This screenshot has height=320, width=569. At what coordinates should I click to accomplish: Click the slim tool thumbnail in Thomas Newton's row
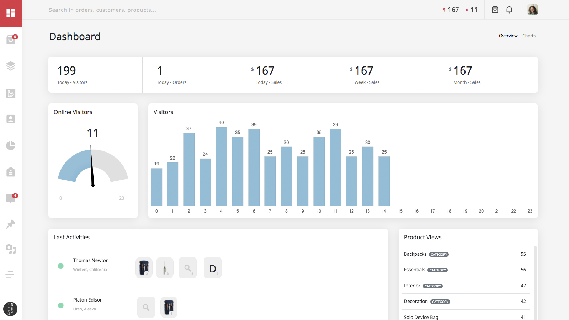pyautogui.click(x=165, y=268)
